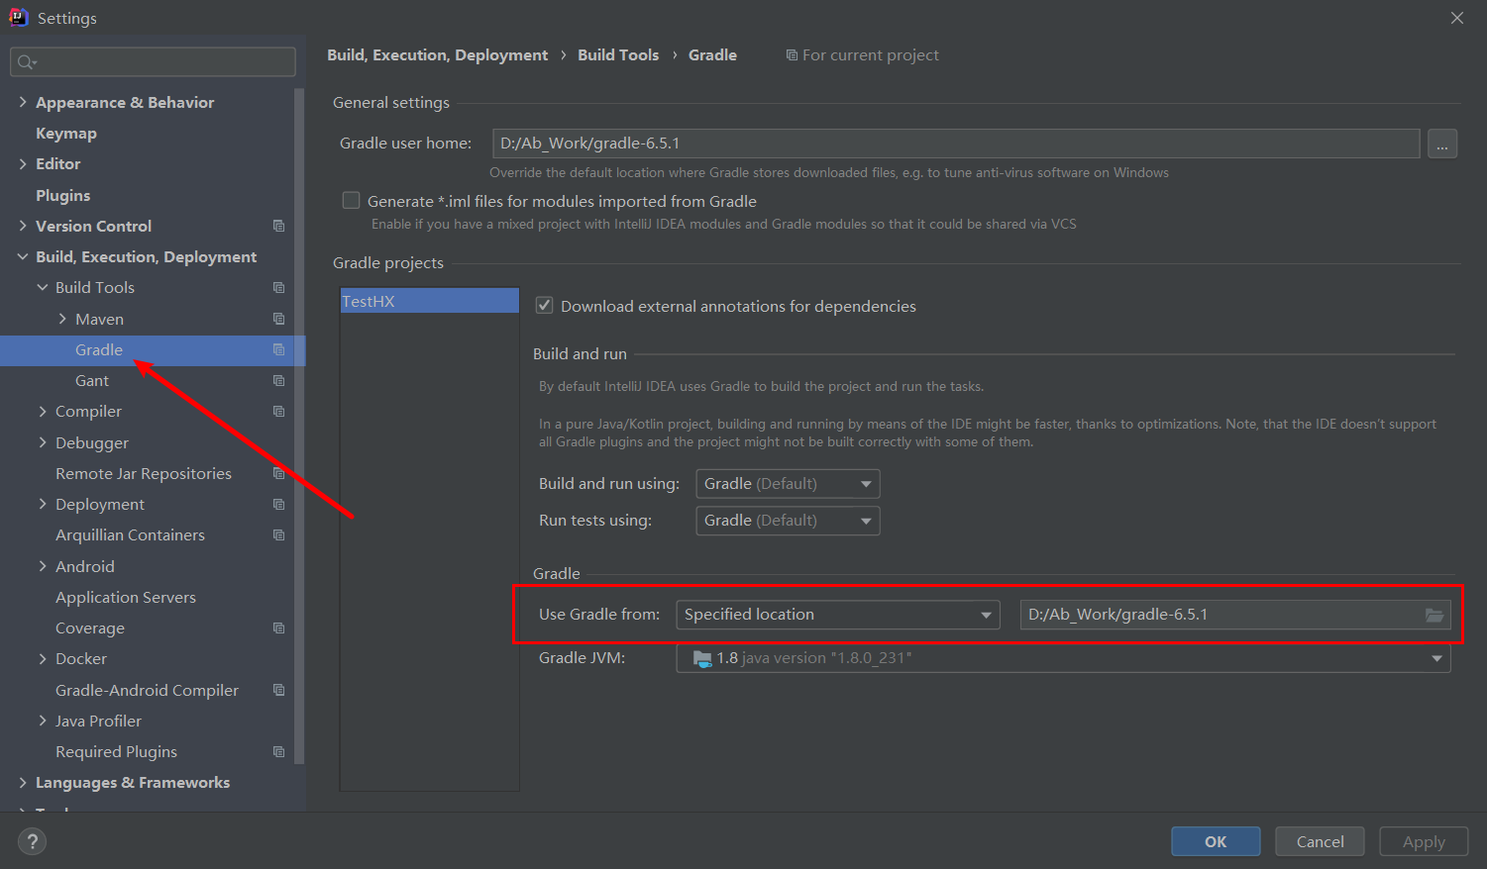Click the JDK folder icon in Gradle JVM
The height and width of the screenshot is (869, 1487).
(x=702, y=658)
